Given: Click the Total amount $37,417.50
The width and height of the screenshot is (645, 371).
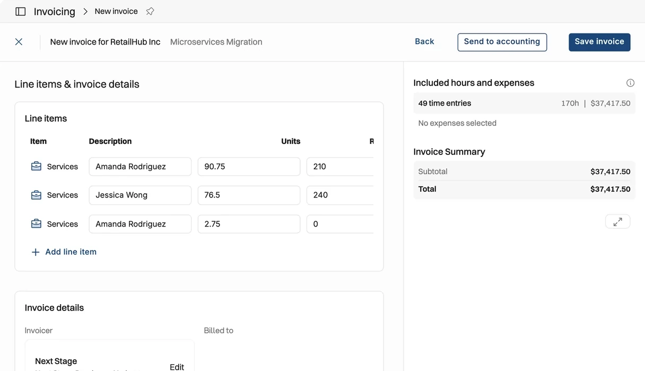Looking at the screenshot, I should pos(610,189).
